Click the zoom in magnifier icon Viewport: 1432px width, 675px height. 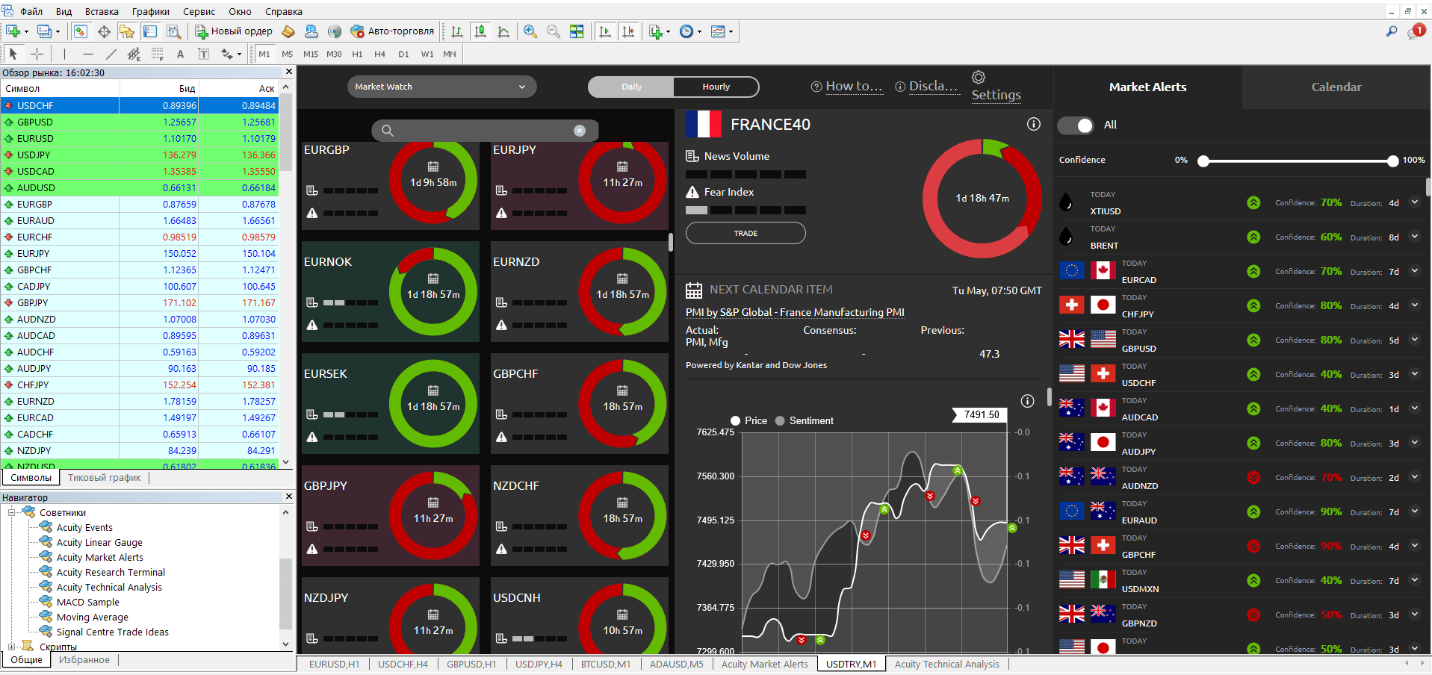pos(530,31)
